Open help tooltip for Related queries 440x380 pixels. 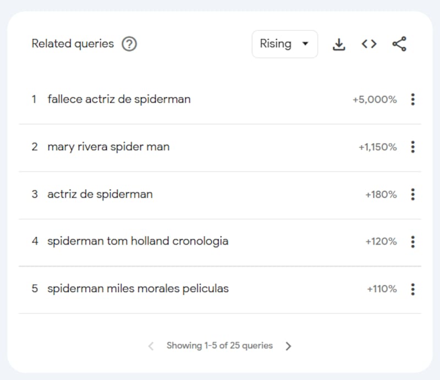129,44
